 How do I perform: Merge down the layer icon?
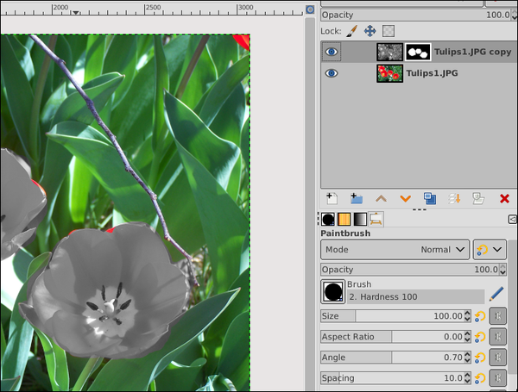click(x=454, y=198)
